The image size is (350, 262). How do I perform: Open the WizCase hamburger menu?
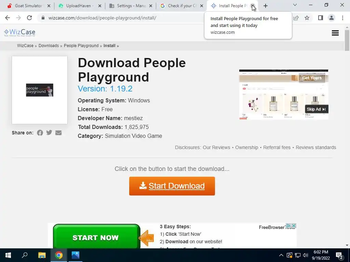click(x=335, y=33)
